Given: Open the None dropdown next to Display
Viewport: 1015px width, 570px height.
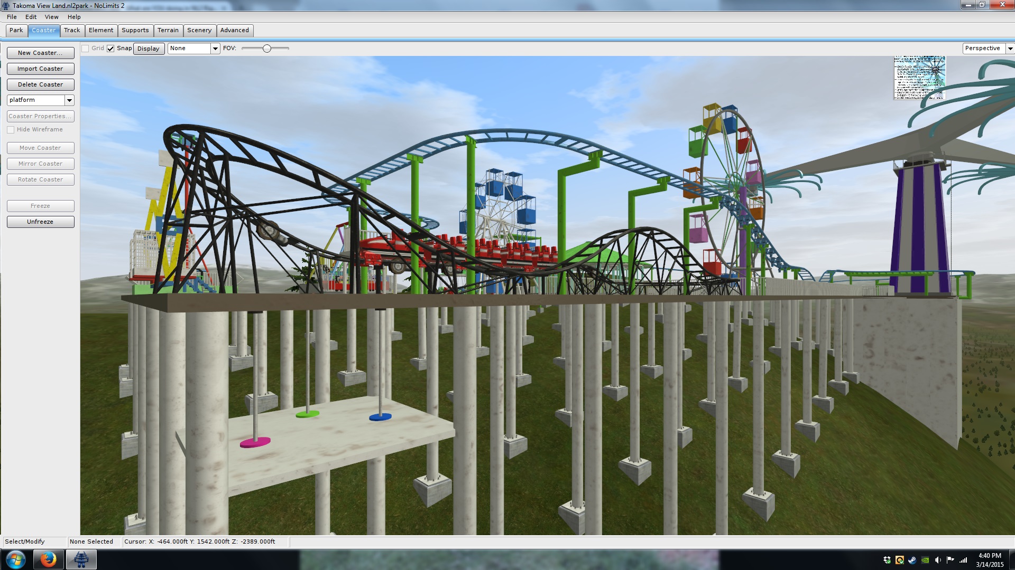Looking at the screenshot, I should point(215,49).
